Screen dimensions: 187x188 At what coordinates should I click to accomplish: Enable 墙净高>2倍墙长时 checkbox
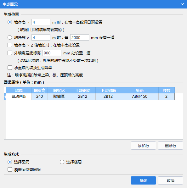pyautogui.click(x=10, y=45)
